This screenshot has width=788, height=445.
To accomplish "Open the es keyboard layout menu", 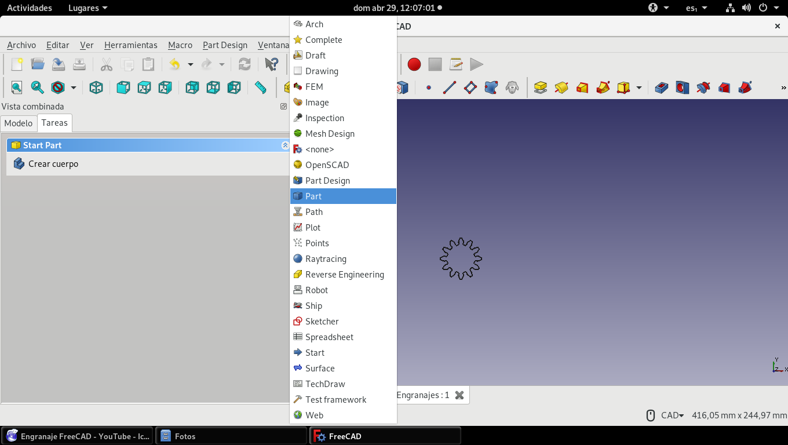I will (696, 8).
